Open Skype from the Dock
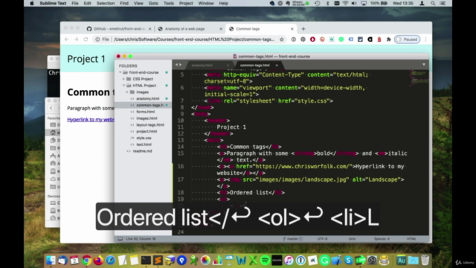476x268 pixels. [x=348, y=261]
